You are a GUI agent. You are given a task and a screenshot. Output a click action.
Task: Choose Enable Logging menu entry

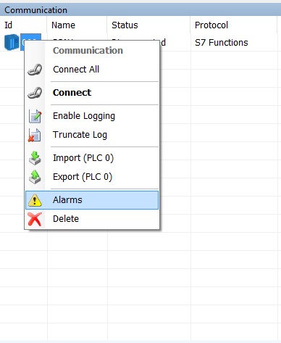[x=92, y=116]
